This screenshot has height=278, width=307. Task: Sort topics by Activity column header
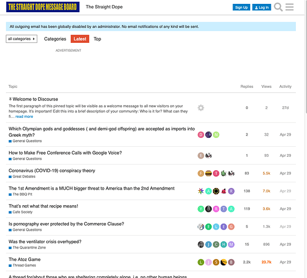pos(285,87)
